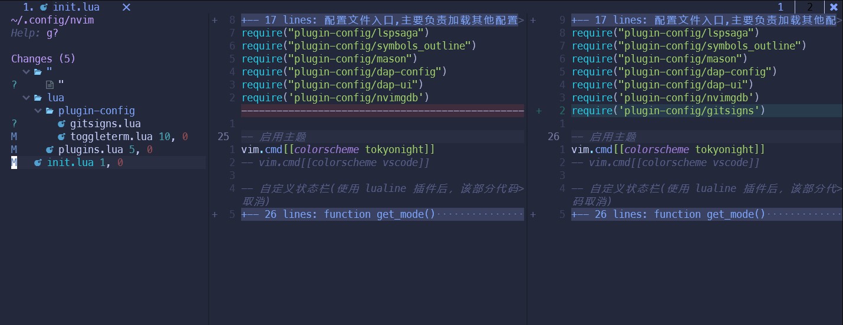Click the lua icon in init.lua tab title

click(44, 7)
